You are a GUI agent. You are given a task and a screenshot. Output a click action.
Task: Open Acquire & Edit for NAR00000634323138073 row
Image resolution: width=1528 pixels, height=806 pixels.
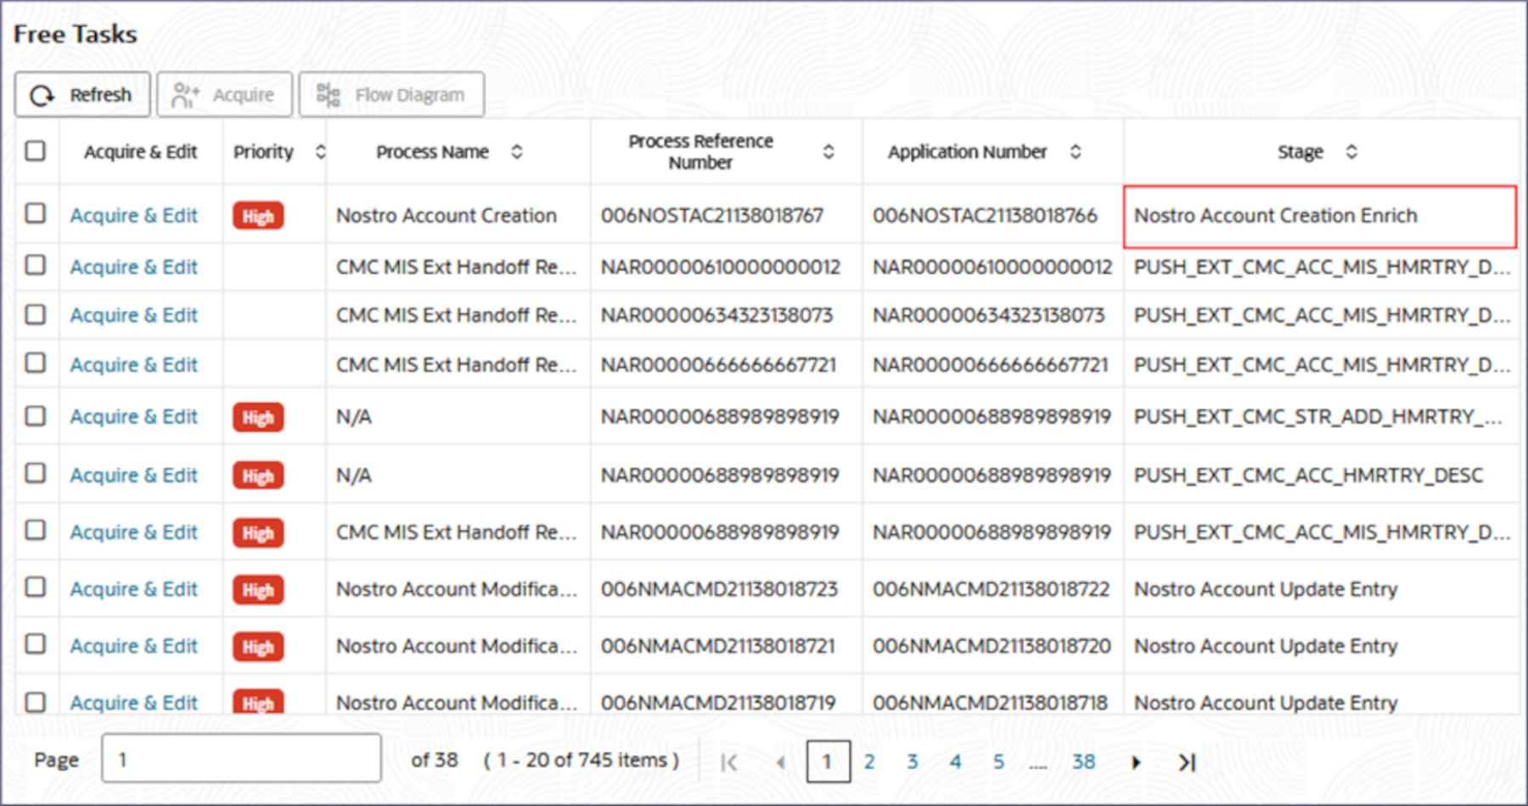point(134,315)
